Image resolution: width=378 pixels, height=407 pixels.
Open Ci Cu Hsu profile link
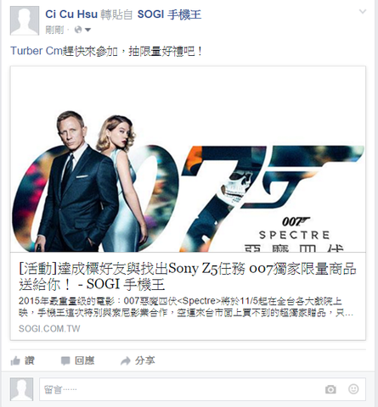pos(71,14)
